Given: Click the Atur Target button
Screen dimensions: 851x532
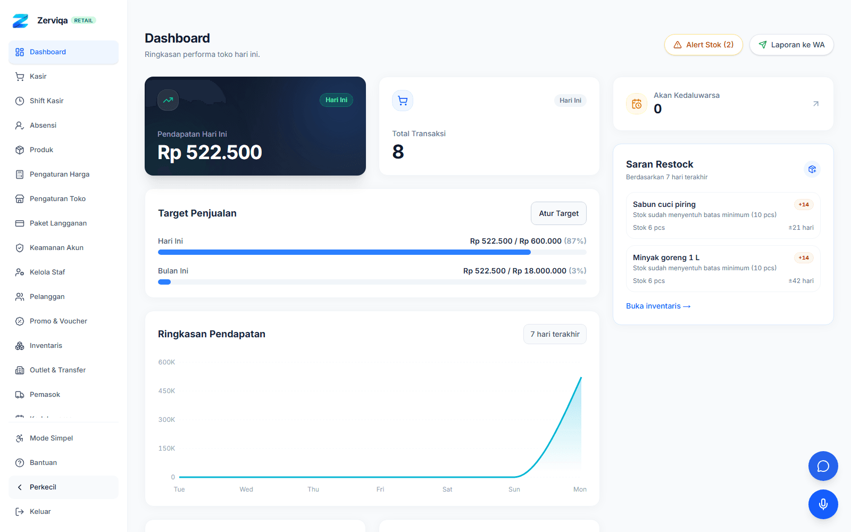Looking at the screenshot, I should 558,213.
